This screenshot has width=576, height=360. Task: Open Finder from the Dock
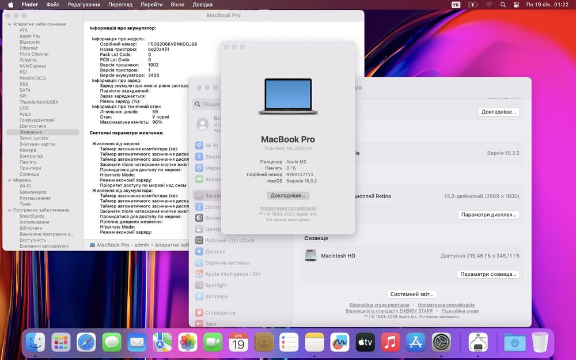click(x=36, y=342)
